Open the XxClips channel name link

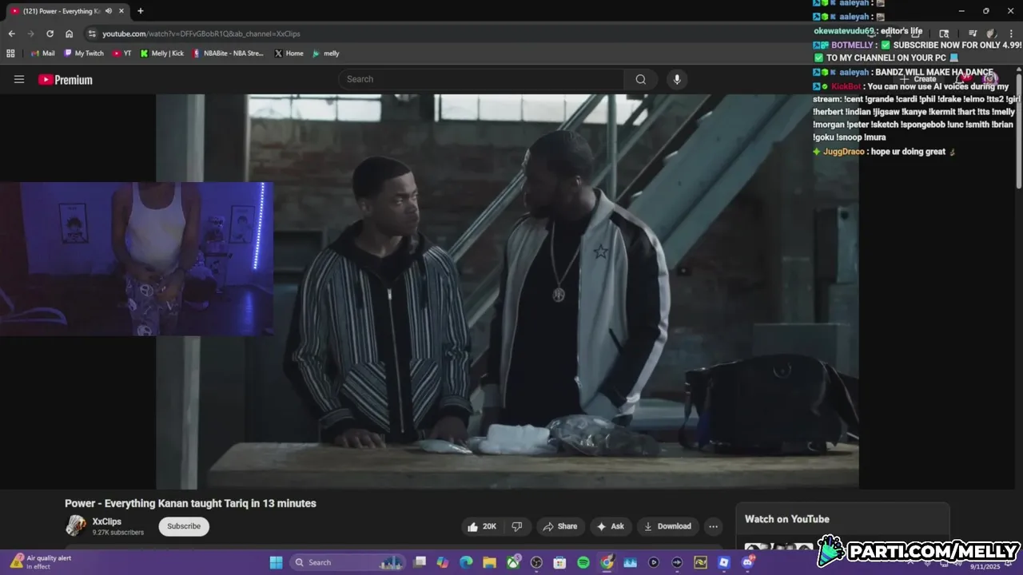106,521
